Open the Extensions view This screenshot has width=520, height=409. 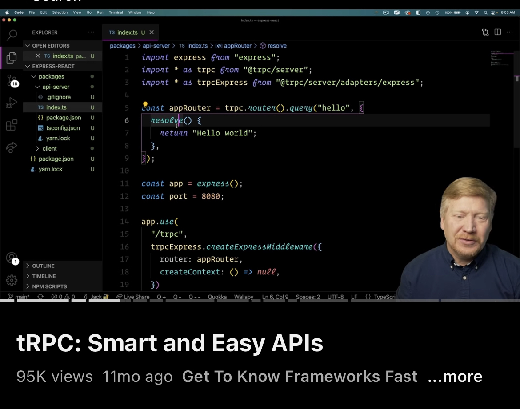coord(11,125)
